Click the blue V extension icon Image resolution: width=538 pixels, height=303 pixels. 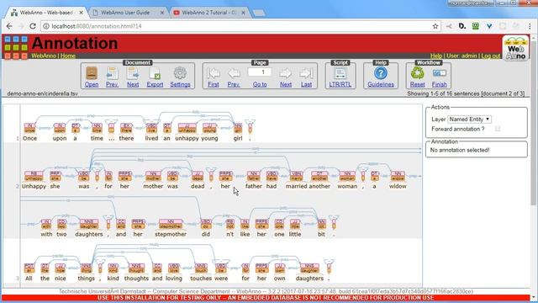tap(489, 26)
